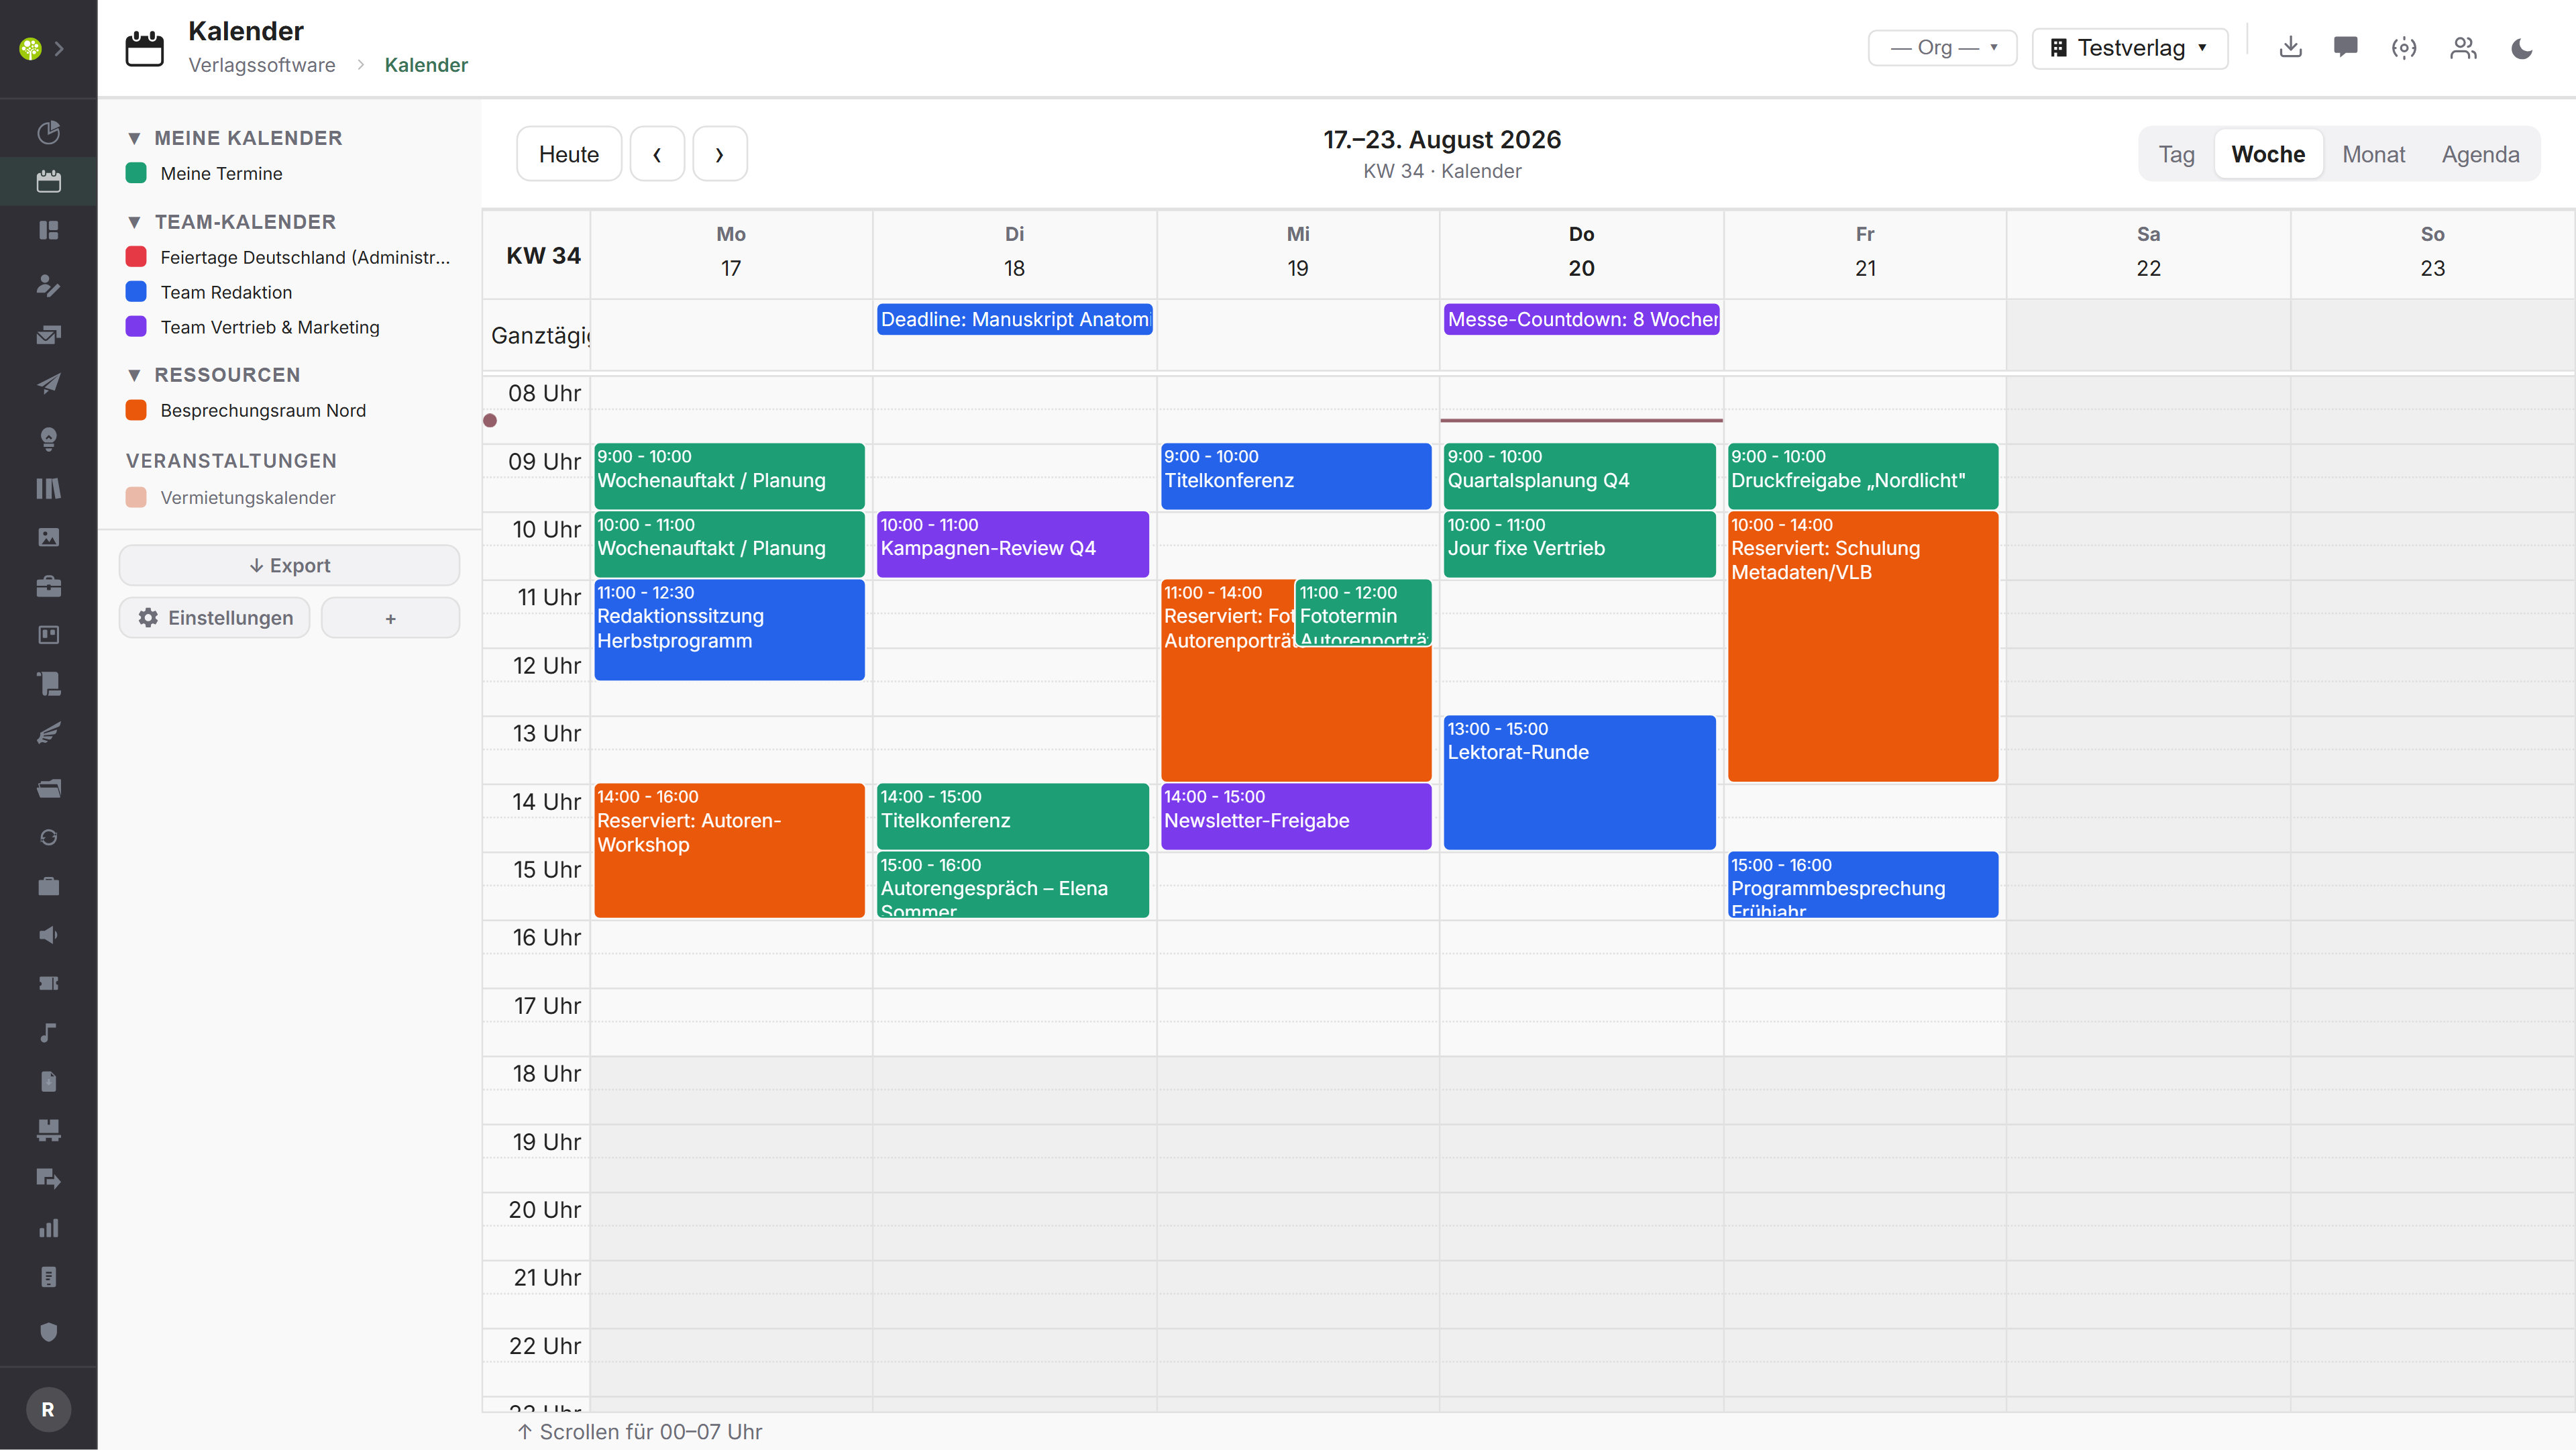Open the Org dropdown
This screenshot has height=1450, width=2576.
coord(1942,47)
